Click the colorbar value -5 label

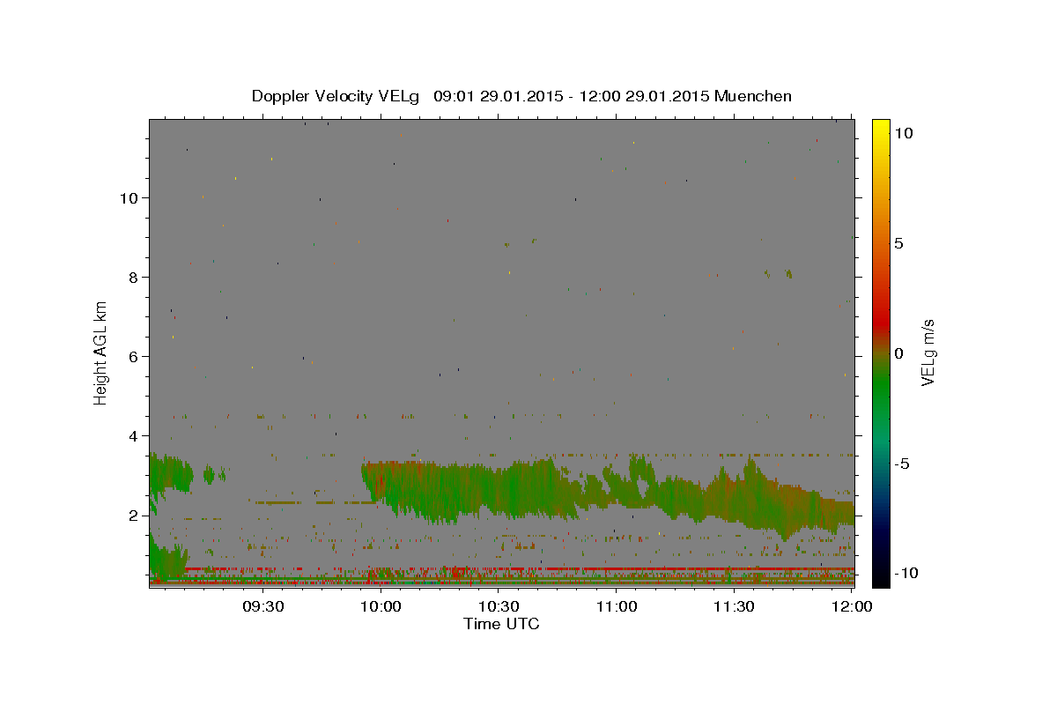click(x=902, y=464)
